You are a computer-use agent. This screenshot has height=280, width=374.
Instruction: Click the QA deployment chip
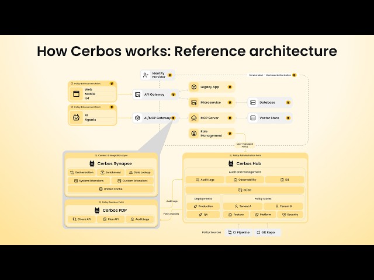203,215
